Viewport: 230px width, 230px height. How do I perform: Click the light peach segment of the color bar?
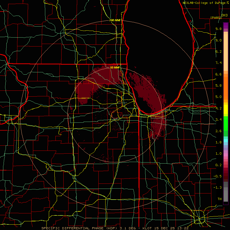point(226,52)
